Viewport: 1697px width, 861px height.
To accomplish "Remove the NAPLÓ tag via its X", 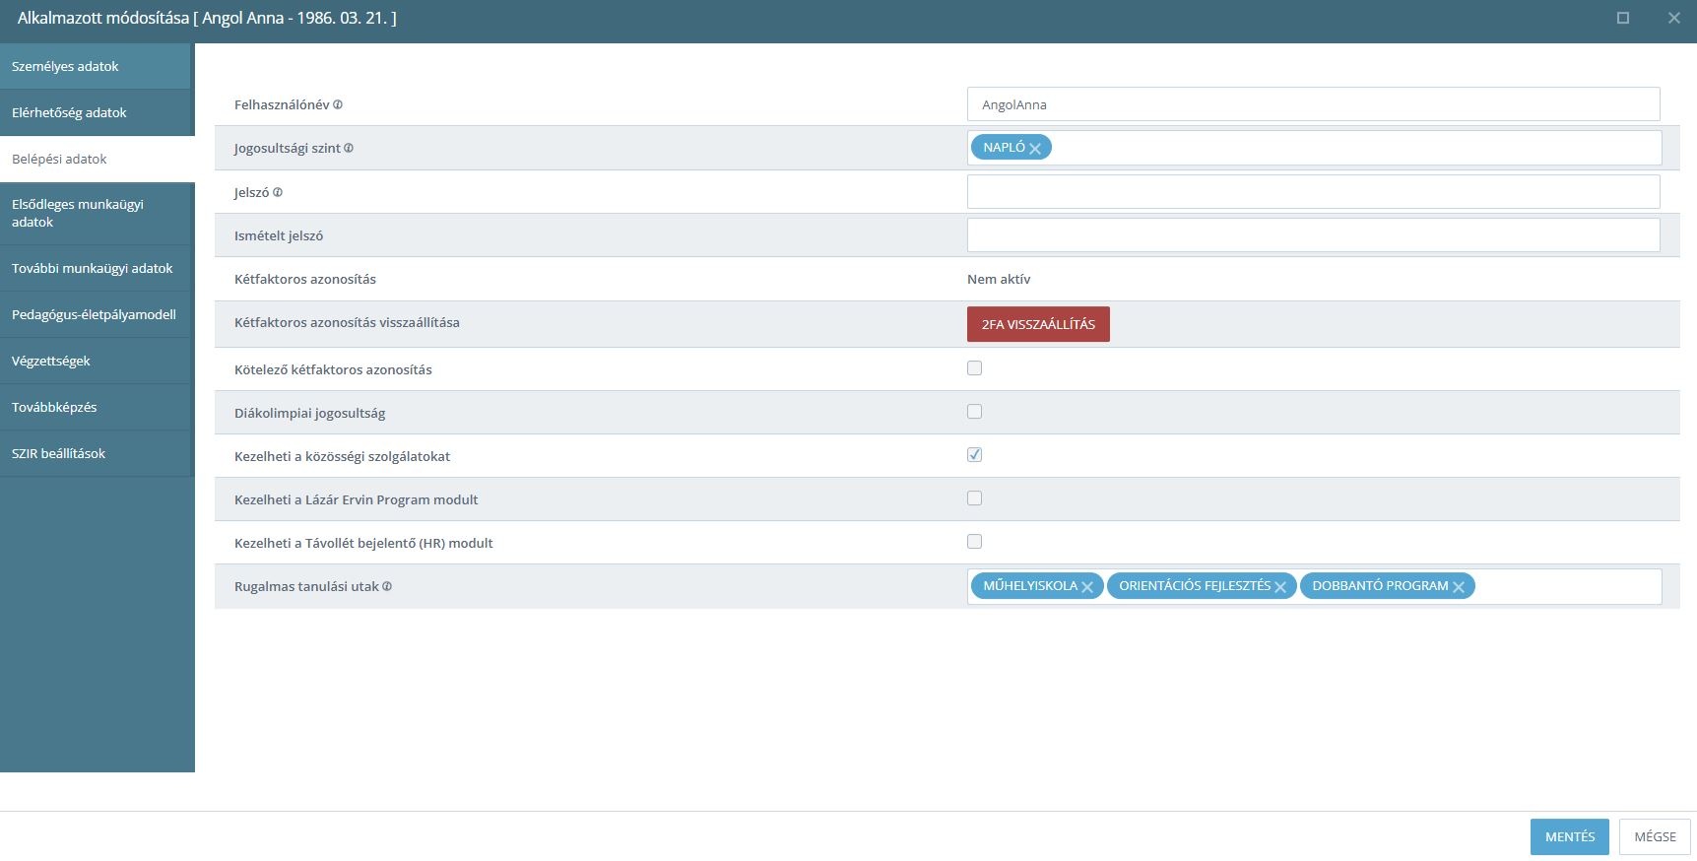I will coord(1035,148).
